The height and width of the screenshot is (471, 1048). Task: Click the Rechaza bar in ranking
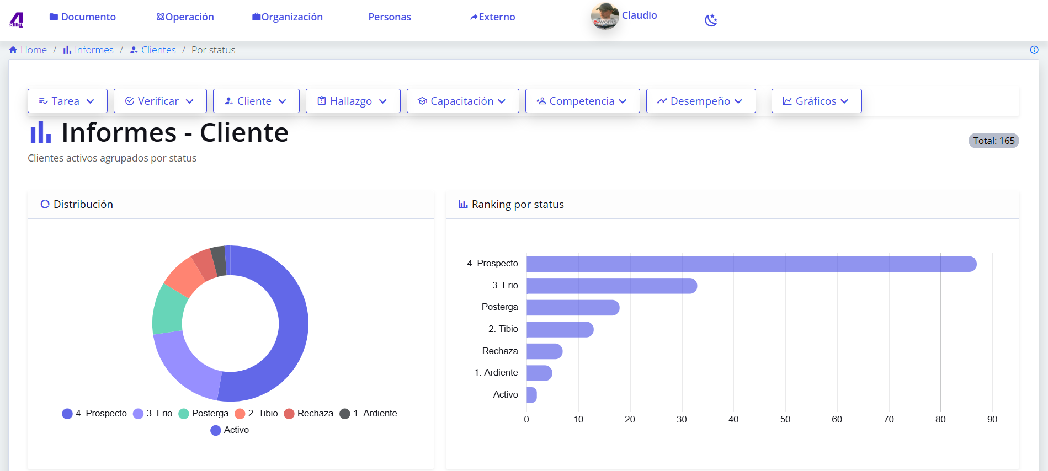tap(545, 351)
